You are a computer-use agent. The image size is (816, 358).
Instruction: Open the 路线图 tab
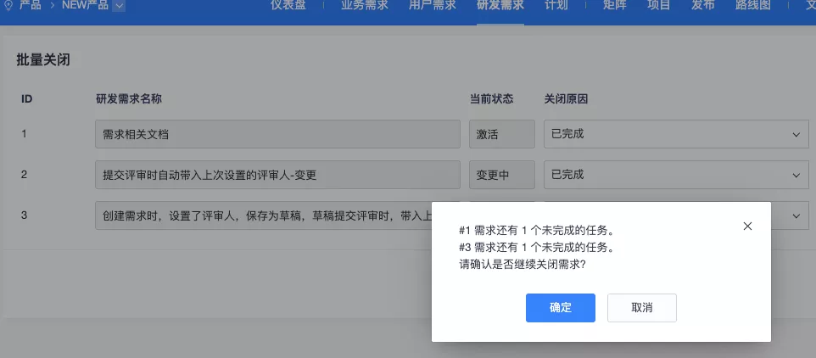pyautogui.click(x=753, y=6)
